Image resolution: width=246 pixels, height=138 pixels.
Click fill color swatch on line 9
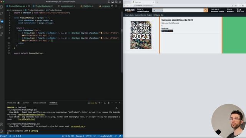tap(23, 36)
